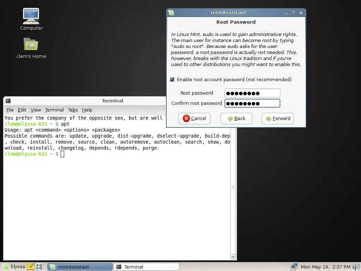Open the Elyssa mint menu
Screen dimensions: 361x271
(14, 267)
